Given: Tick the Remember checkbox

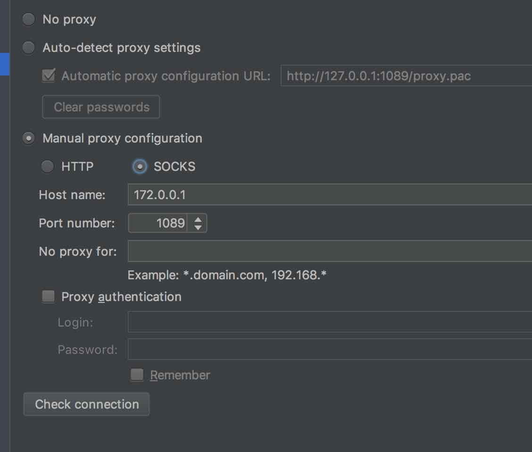Looking at the screenshot, I should point(137,375).
